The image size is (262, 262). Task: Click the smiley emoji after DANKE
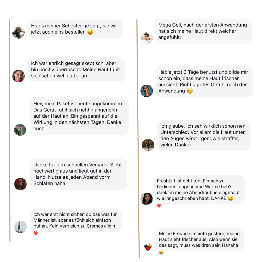[231, 198]
